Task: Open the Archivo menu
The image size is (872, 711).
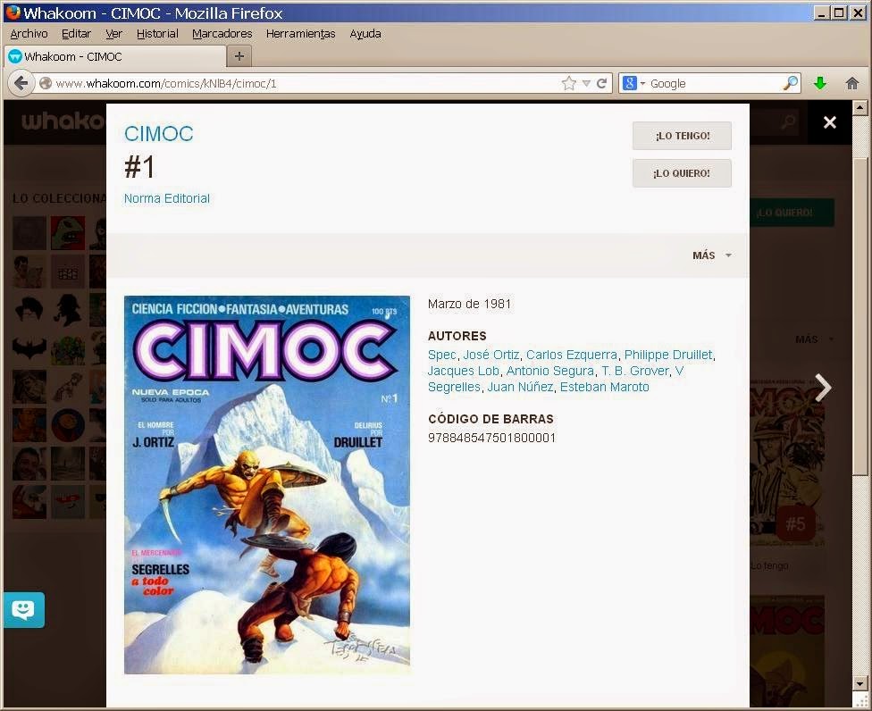Action: click(29, 33)
